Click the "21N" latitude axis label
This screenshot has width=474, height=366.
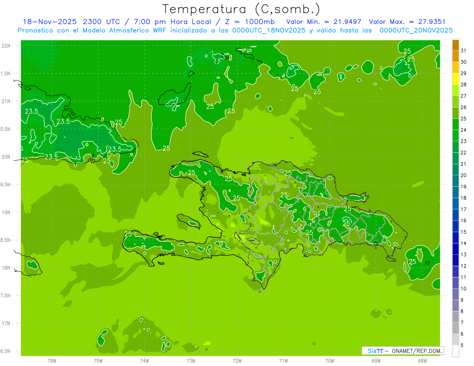pyautogui.click(x=6, y=101)
